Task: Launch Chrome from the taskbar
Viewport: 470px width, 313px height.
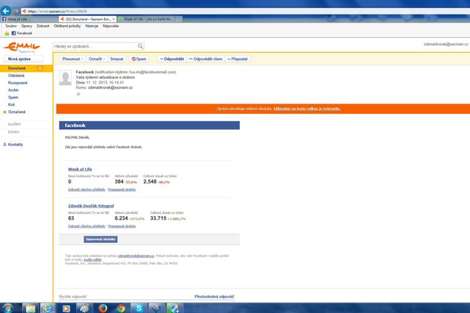Action: pos(121,308)
